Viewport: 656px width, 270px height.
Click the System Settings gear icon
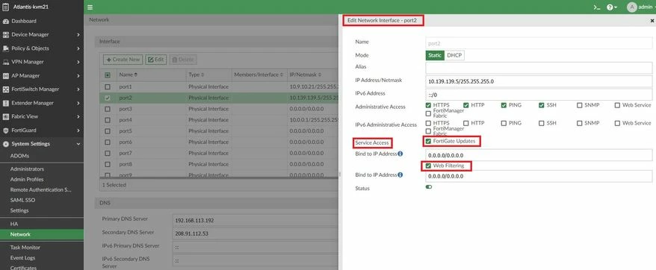6,144
